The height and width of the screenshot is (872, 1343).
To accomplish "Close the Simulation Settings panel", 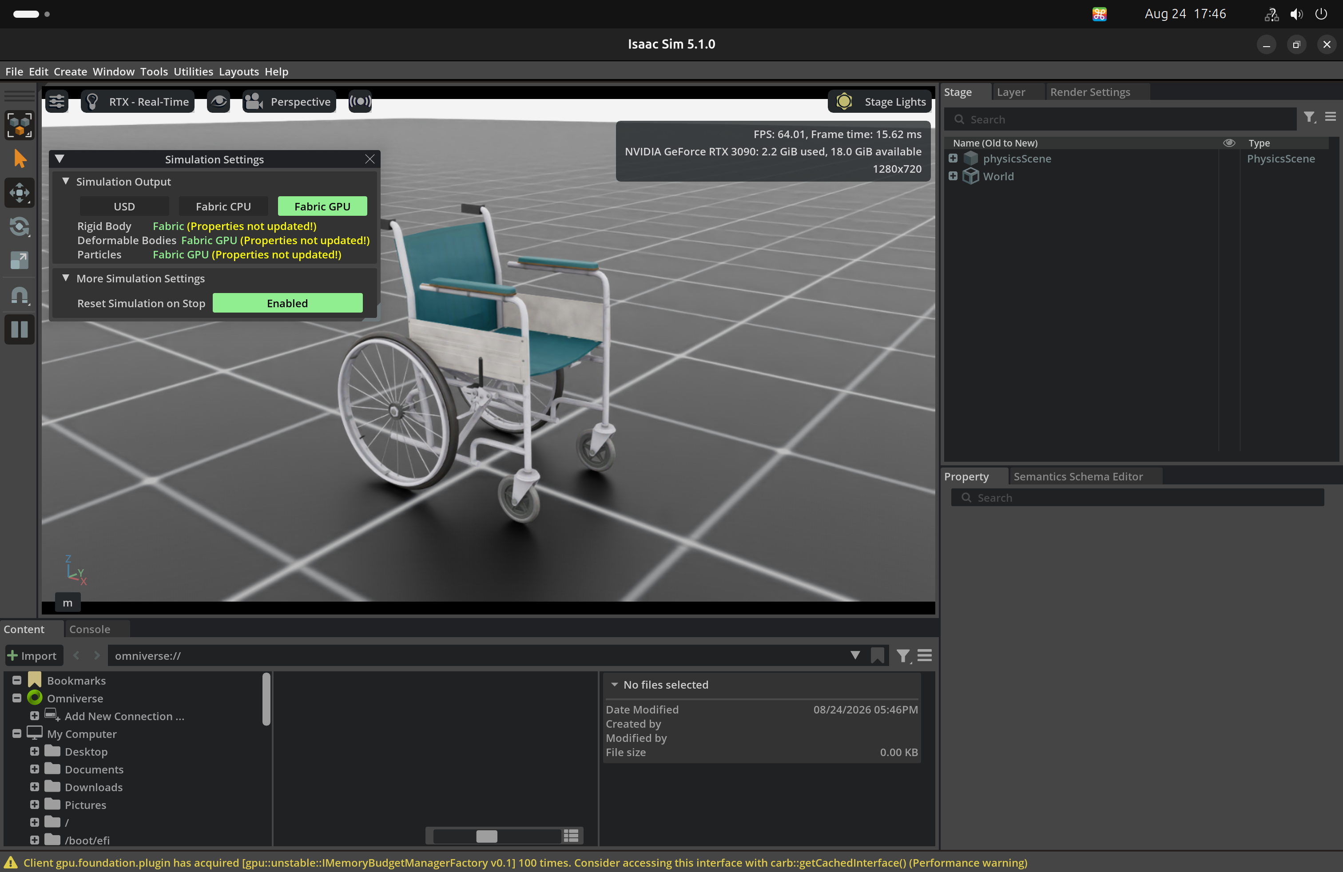I will (x=370, y=159).
